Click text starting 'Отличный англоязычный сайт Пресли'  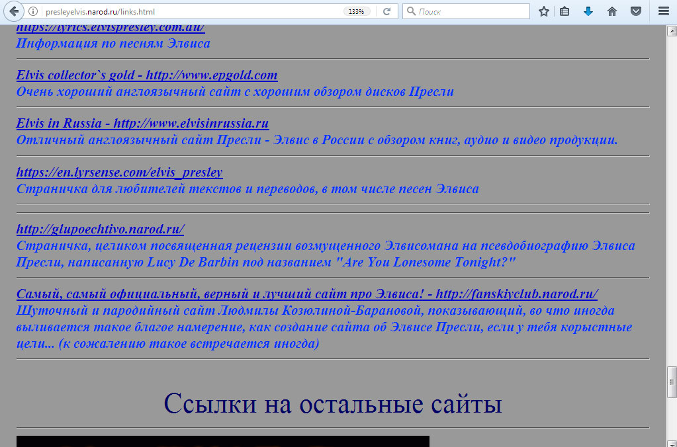pyautogui.click(x=317, y=140)
